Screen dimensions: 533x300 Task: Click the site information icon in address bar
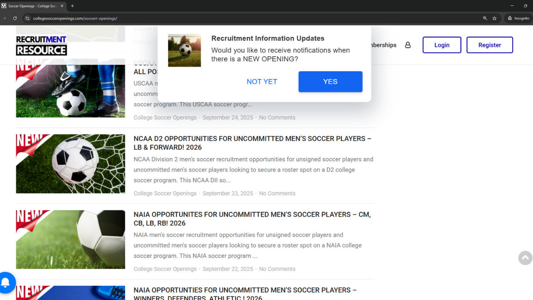27,18
